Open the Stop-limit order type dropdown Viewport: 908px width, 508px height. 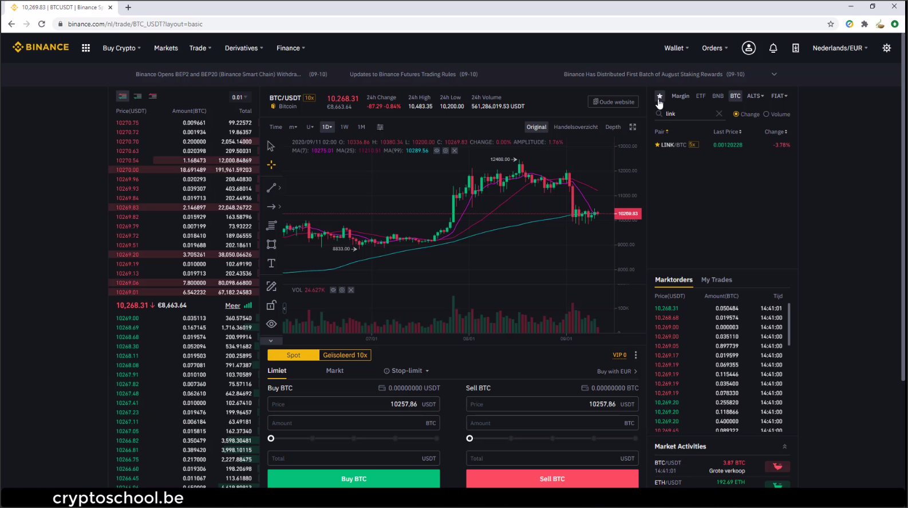pos(406,371)
